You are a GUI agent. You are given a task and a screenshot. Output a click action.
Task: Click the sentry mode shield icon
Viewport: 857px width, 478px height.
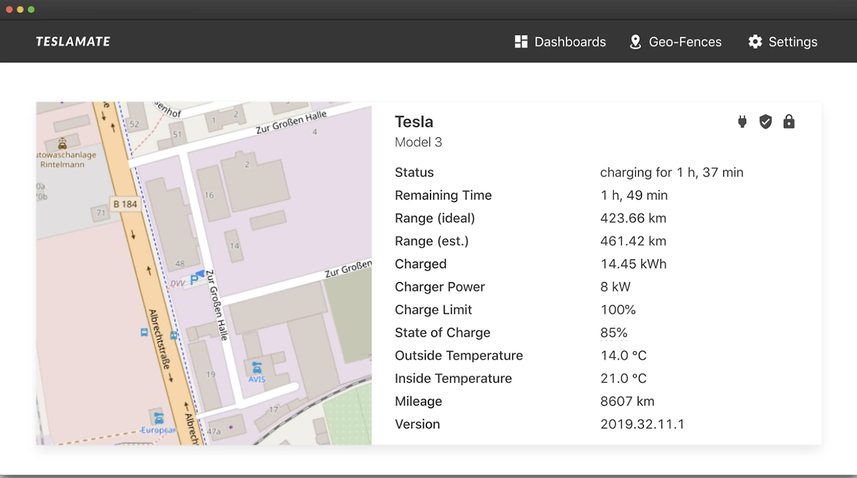pos(765,121)
